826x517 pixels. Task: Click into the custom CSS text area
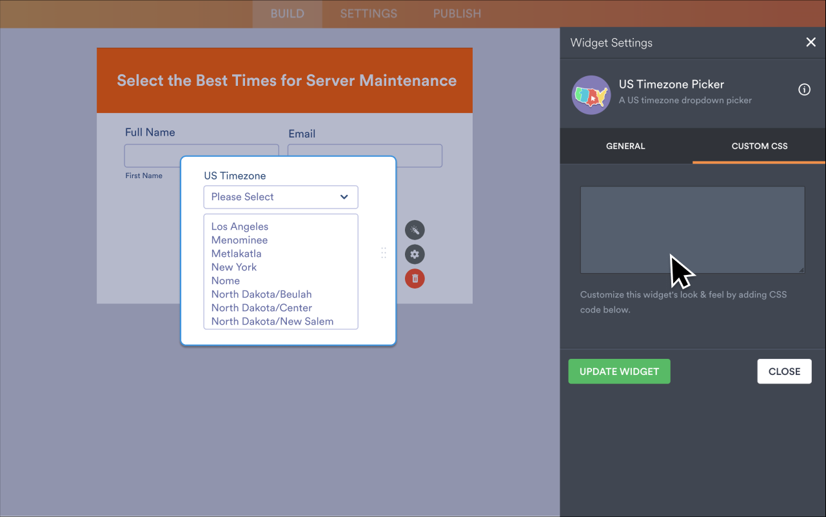(692, 229)
